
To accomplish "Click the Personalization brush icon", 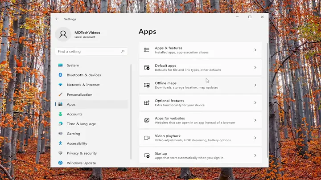I will [60, 94].
